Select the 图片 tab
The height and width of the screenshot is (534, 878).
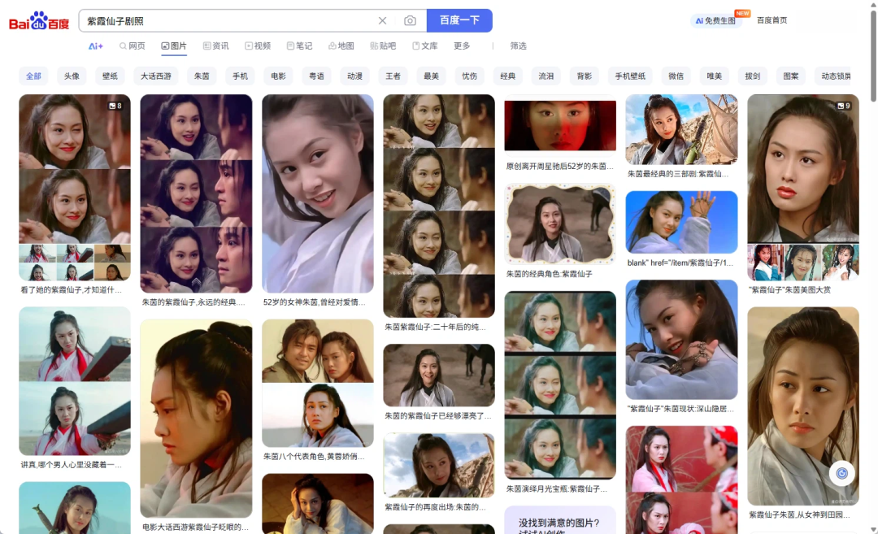pos(174,46)
